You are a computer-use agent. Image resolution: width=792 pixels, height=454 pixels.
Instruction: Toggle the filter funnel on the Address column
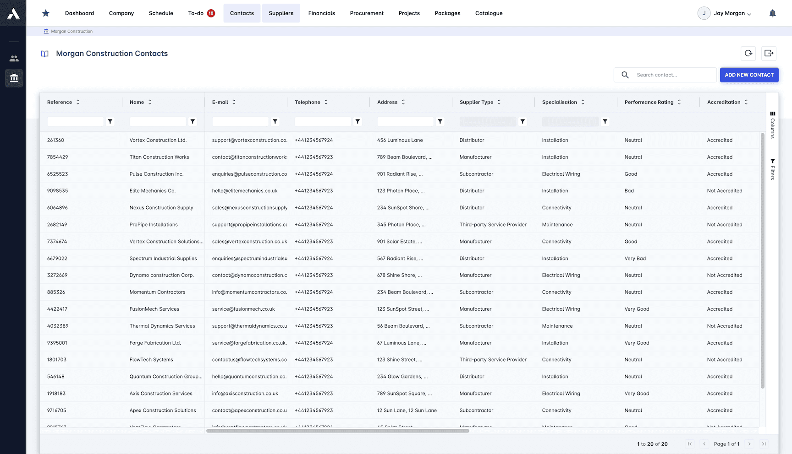[x=440, y=121]
